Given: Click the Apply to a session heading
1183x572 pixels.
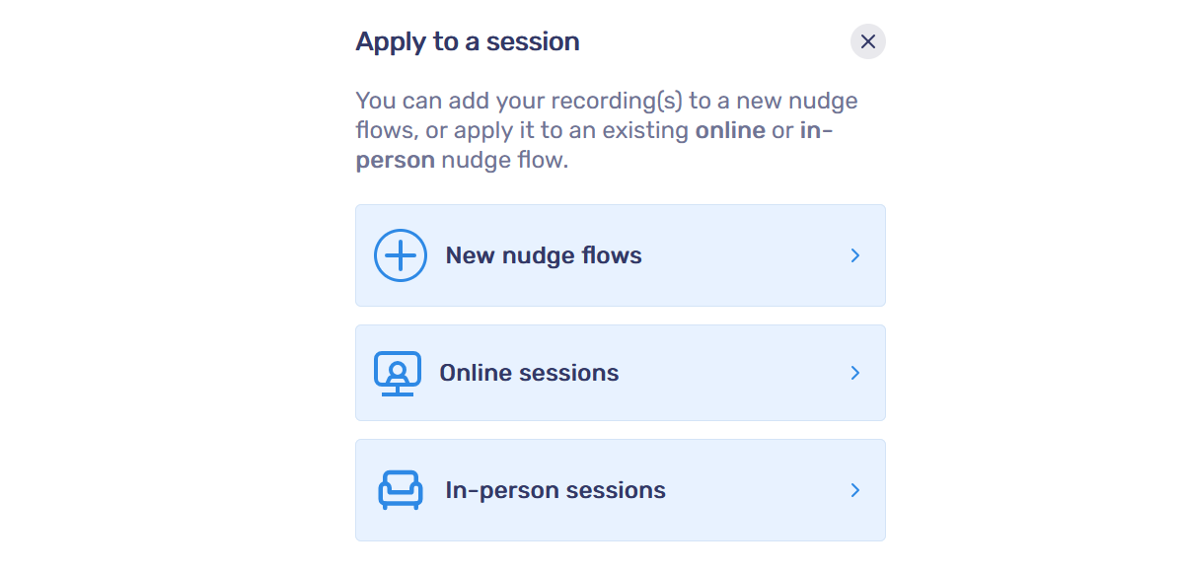Looking at the screenshot, I should 467,41.
